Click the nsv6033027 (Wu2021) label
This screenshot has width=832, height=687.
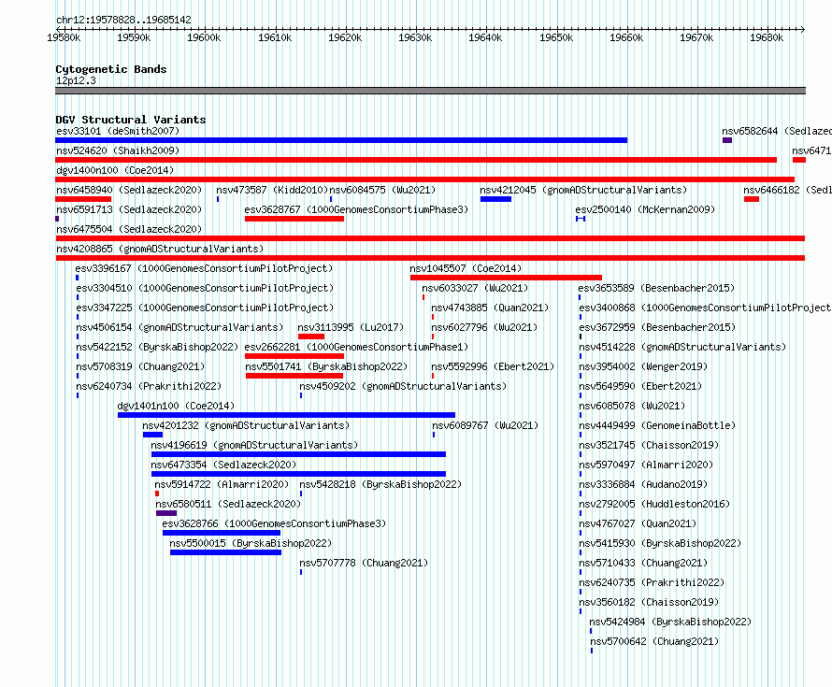click(475, 288)
